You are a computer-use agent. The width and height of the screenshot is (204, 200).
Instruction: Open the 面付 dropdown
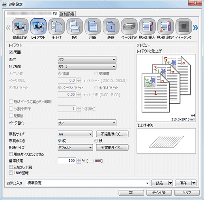pyautogui.click(x=87, y=60)
